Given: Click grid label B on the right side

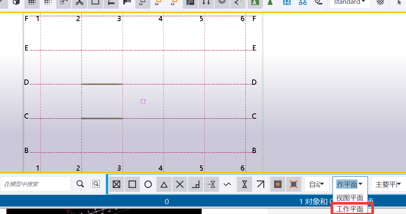Looking at the screenshot, I should [x=254, y=150].
